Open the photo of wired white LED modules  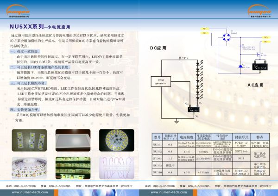(x=117, y=168)
